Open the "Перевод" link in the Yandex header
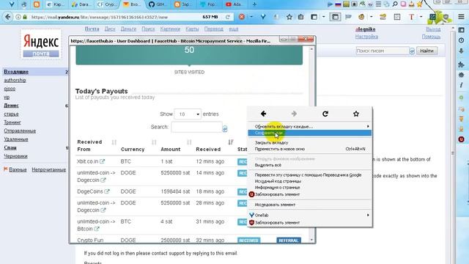The height and width of the screenshot is (264, 469). (213, 29)
